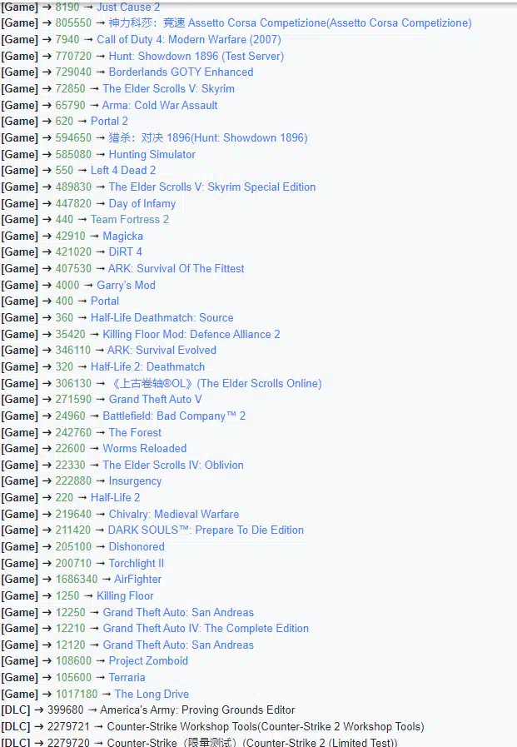Select America's Army: Proving Grounds Editor text
517x747 pixels.
coord(197,710)
